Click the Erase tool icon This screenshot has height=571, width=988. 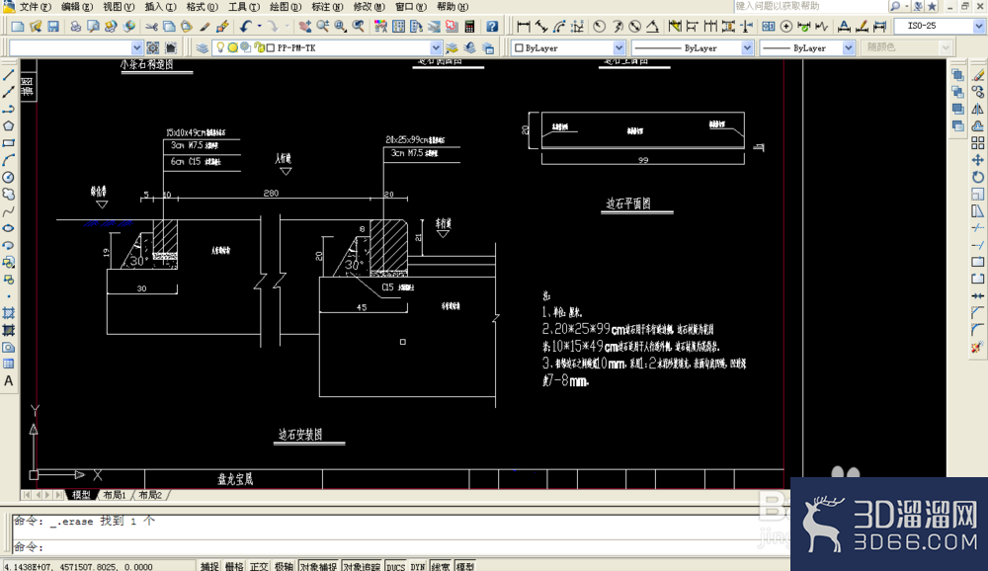coord(978,75)
